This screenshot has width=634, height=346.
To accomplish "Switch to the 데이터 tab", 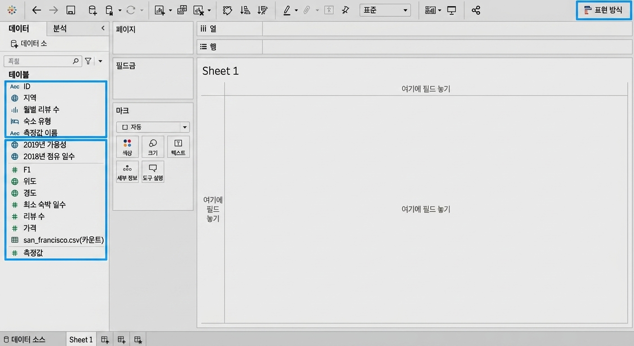I will pyautogui.click(x=19, y=29).
